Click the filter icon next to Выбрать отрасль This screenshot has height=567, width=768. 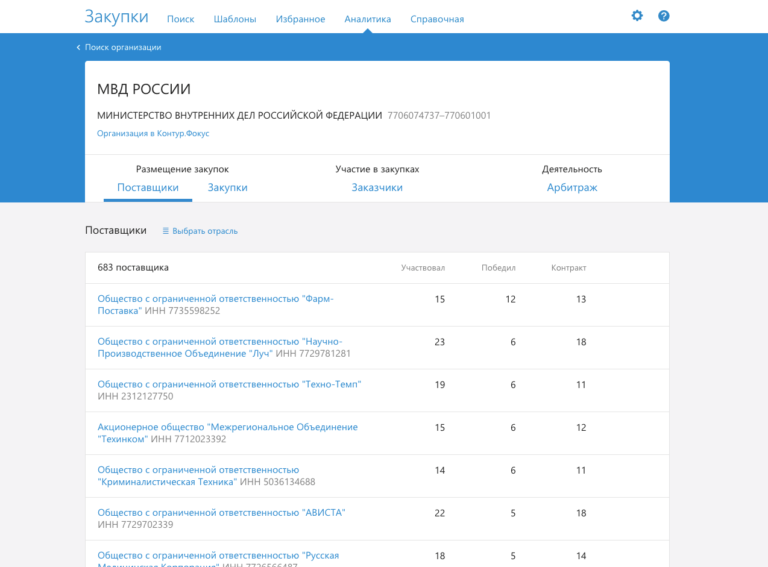pos(165,231)
